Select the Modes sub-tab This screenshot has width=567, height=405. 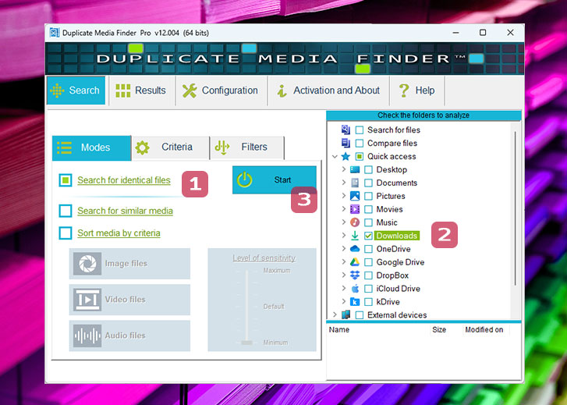pos(91,147)
